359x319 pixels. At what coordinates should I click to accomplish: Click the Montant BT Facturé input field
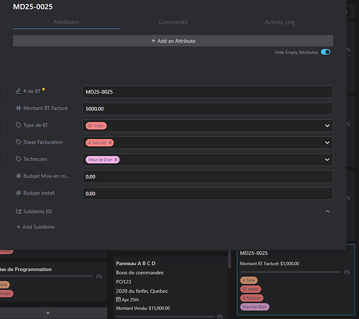[x=208, y=108]
